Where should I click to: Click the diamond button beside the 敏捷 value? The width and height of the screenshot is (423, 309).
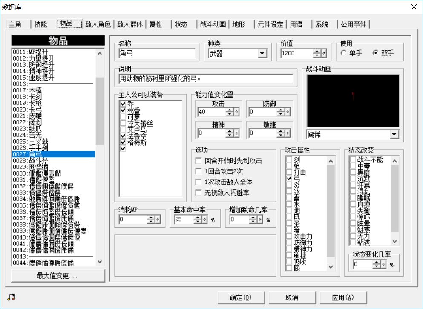(x=288, y=133)
